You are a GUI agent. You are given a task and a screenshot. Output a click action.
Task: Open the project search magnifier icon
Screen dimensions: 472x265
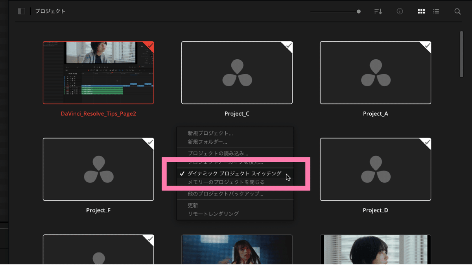point(457,11)
